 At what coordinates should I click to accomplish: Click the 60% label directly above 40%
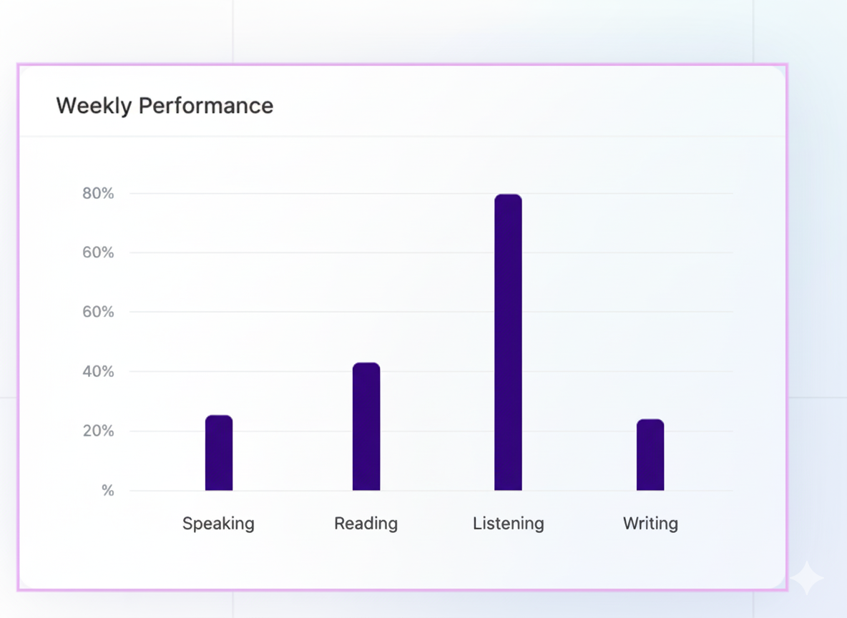pyautogui.click(x=98, y=312)
